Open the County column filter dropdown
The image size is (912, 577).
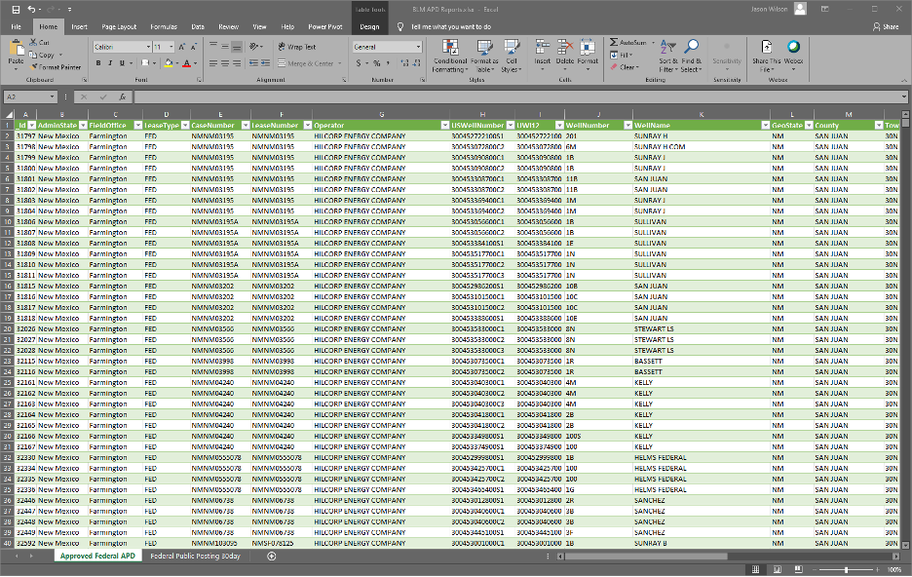(x=879, y=125)
